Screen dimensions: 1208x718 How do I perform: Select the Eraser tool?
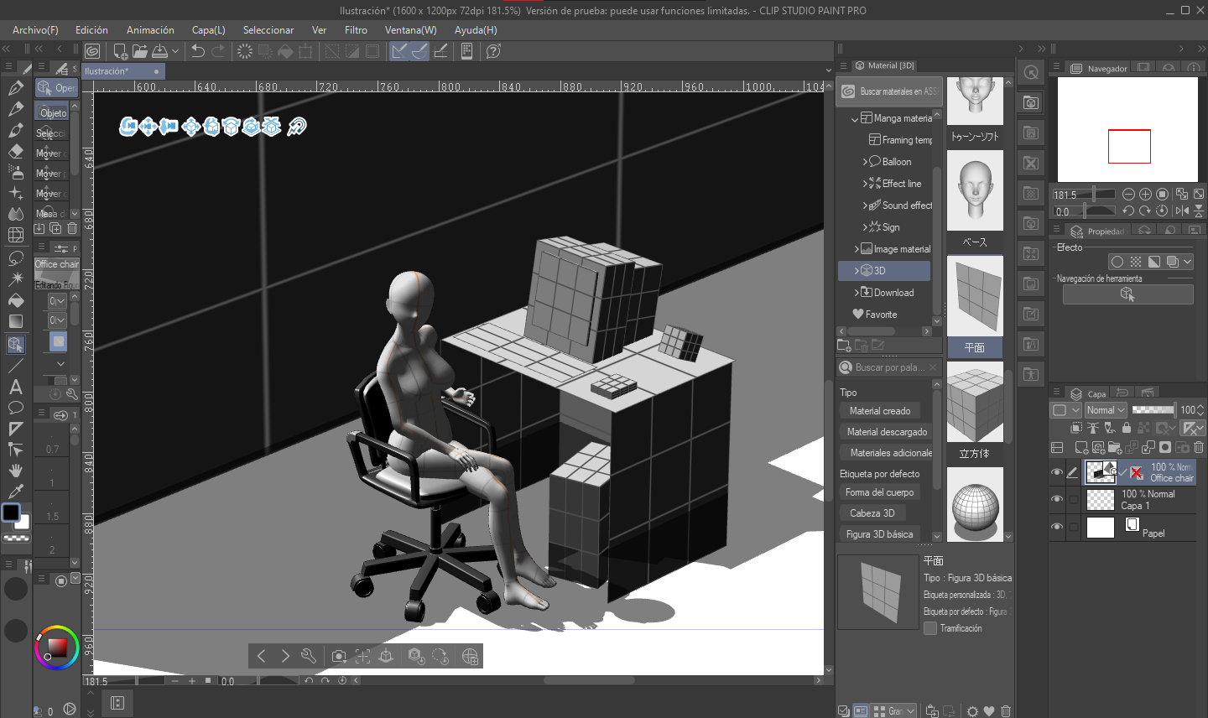coord(15,151)
